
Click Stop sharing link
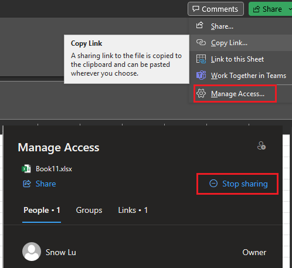tap(239, 184)
